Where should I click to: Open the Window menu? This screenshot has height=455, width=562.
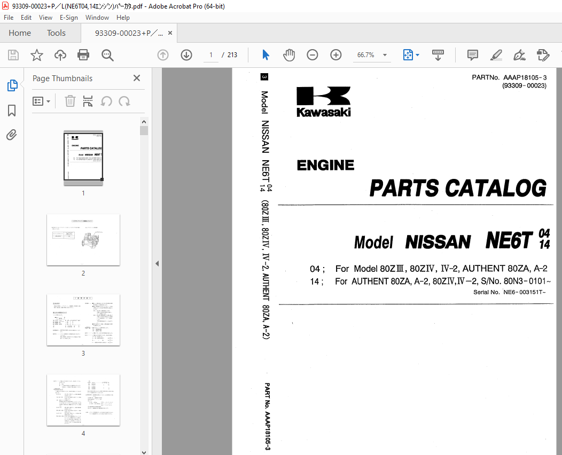point(97,17)
